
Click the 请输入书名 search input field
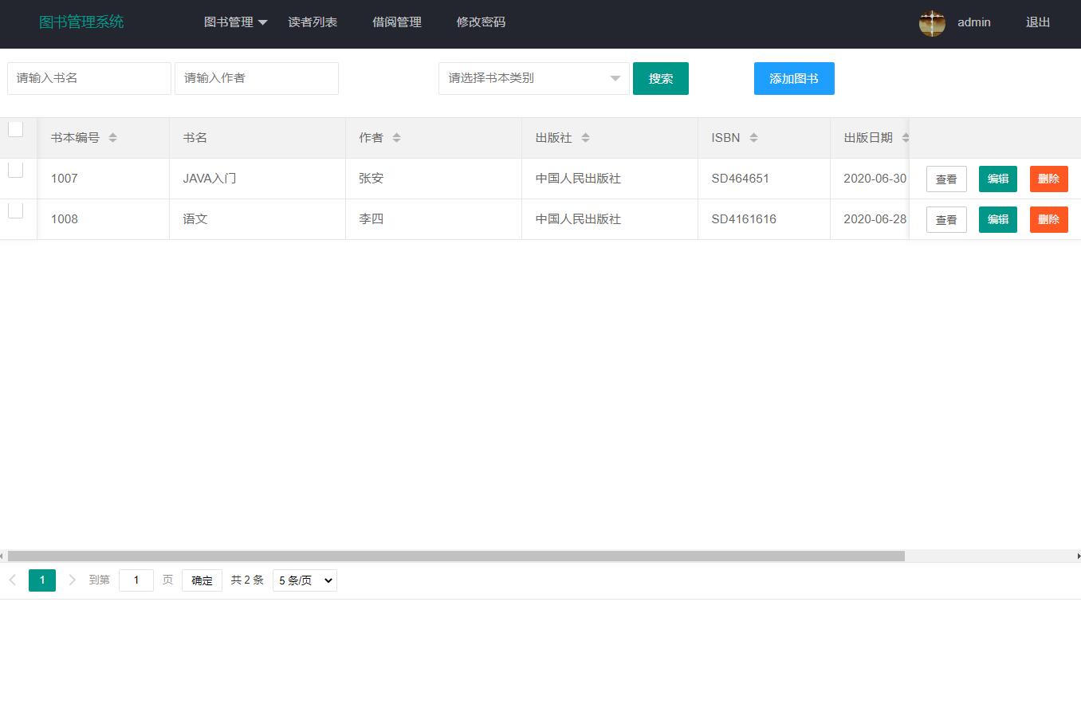coord(88,78)
